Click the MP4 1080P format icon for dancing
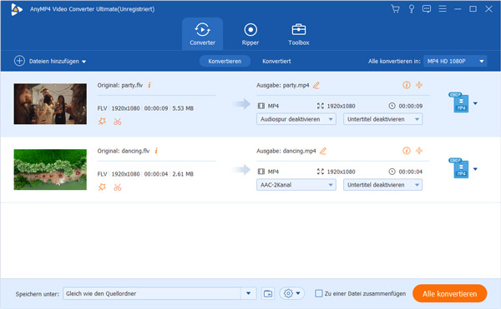The width and height of the screenshot is (501, 309). click(458, 168)
